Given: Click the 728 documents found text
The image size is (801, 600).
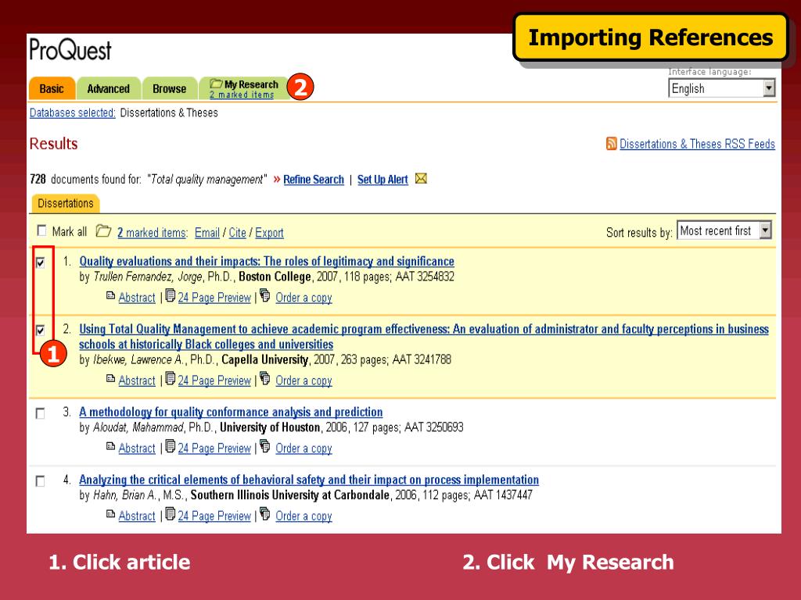Looking at the screenshot, I should coord(86,179).
